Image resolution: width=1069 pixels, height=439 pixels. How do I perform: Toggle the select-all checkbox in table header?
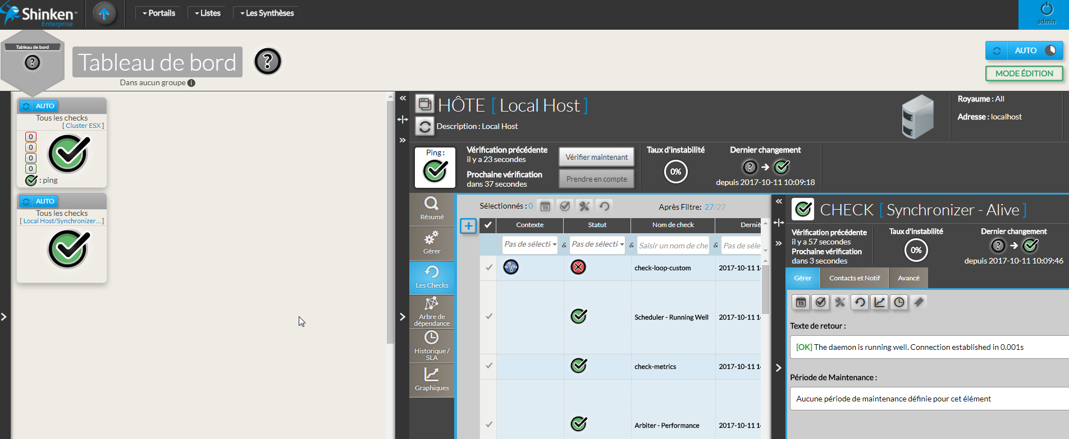click(488, 225)
